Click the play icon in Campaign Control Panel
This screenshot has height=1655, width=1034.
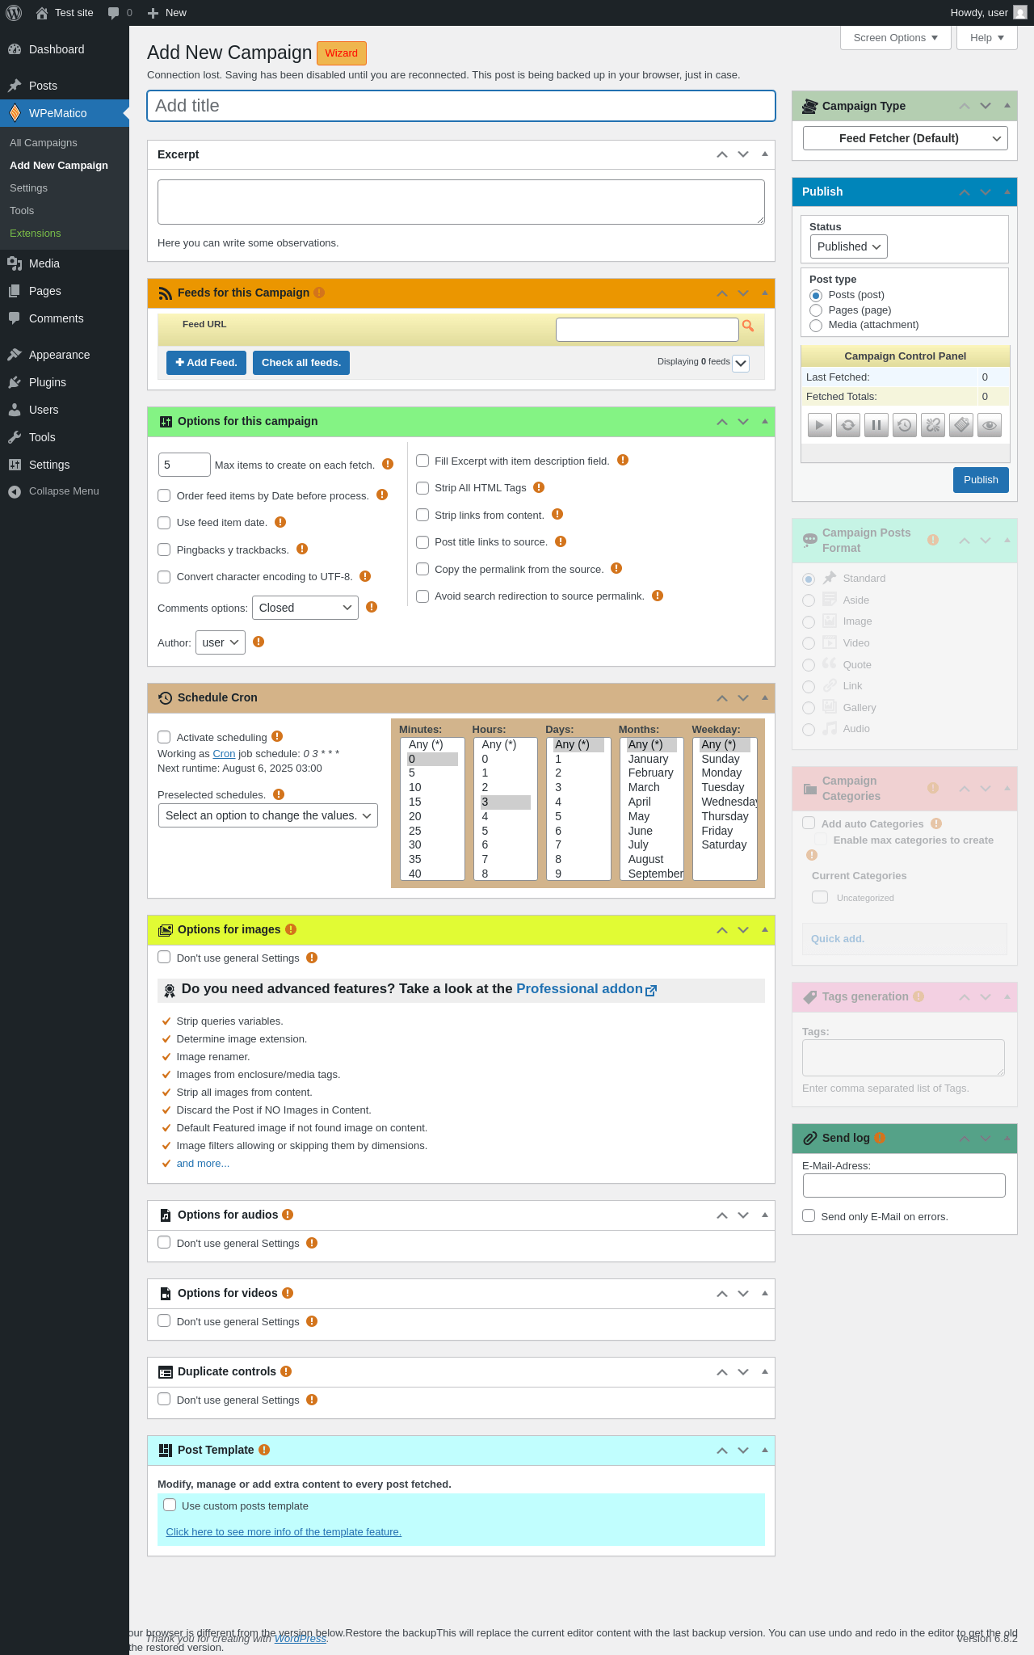[x=819, y=424]
